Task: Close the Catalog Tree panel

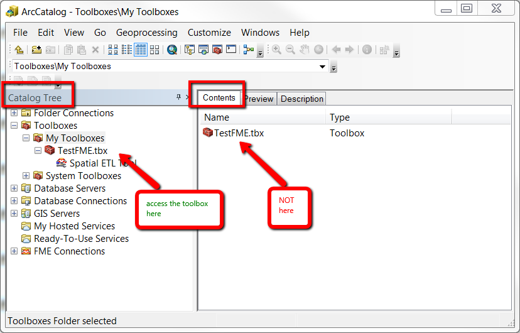Action: tap(187, 97)
